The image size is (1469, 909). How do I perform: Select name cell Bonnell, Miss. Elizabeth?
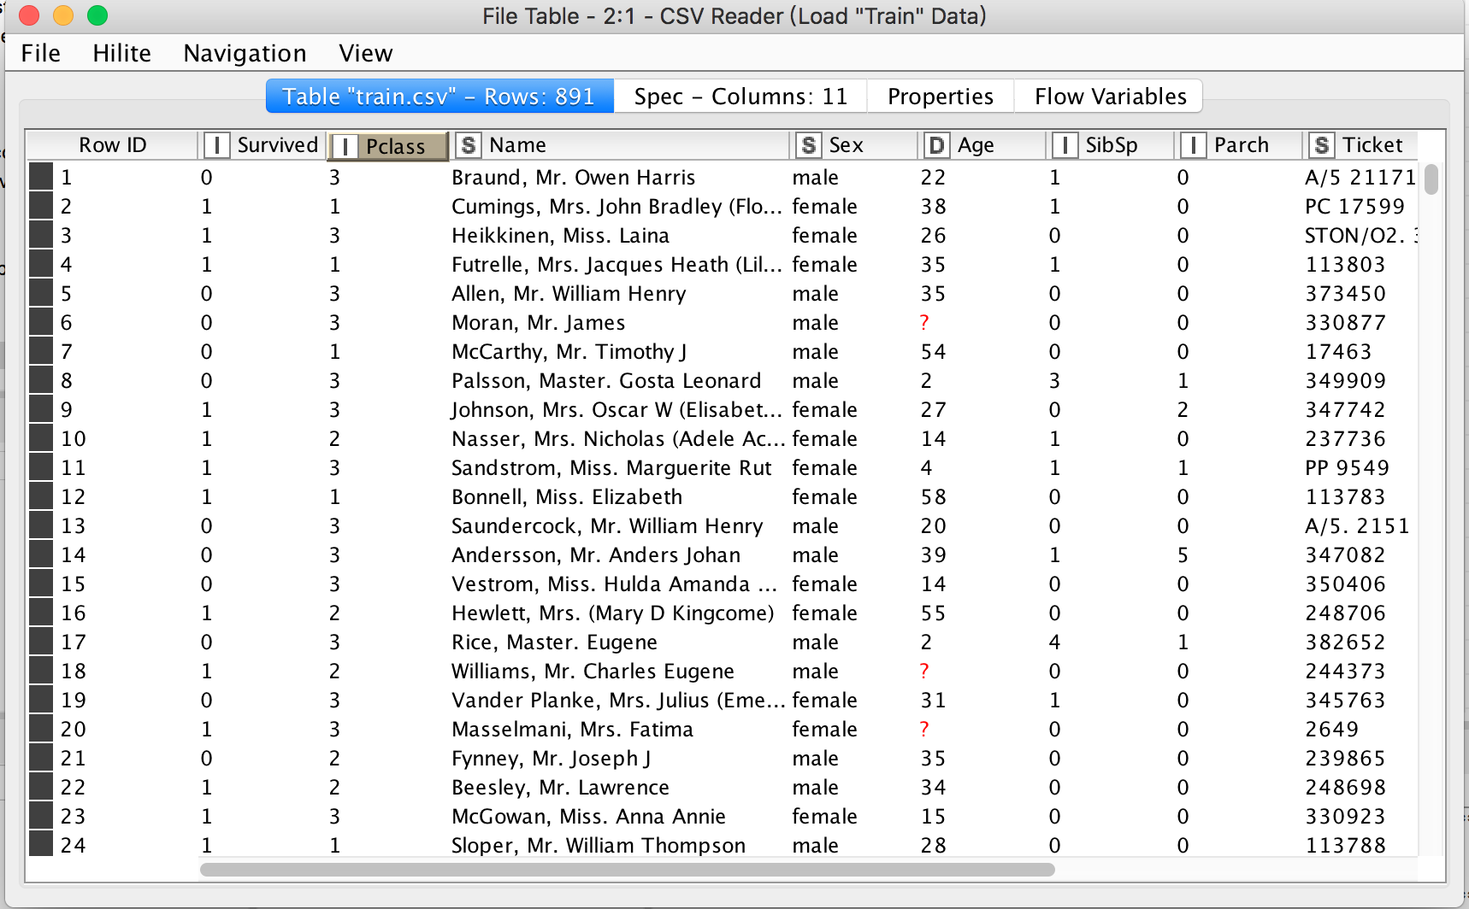(567, 496)
